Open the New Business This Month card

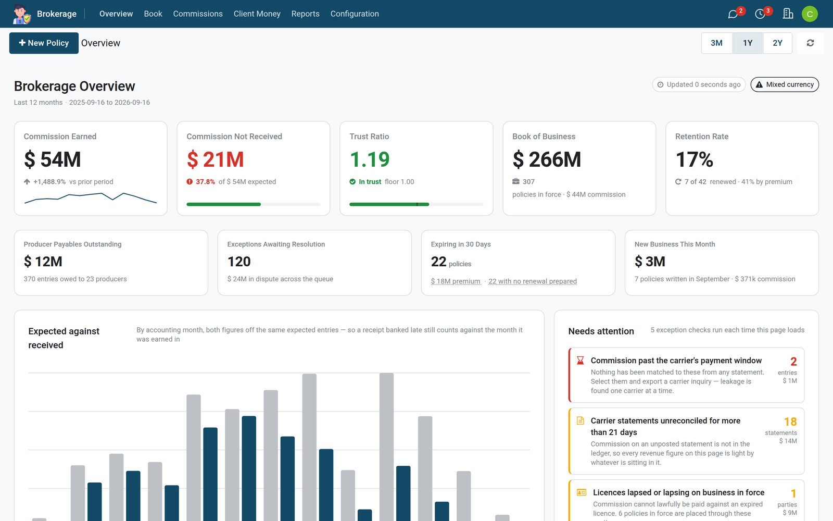[x=722, y=263]
